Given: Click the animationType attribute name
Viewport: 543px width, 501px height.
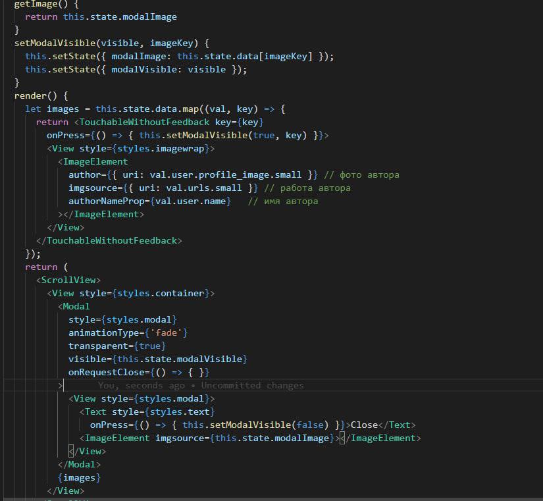Looking at the screenshot, I should [103, 333].
